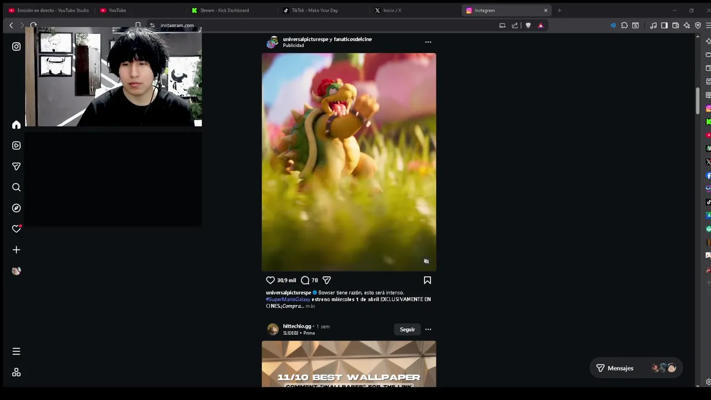
Task: Reload the page with the refresh icon
Action: click(x=33, y=25)
